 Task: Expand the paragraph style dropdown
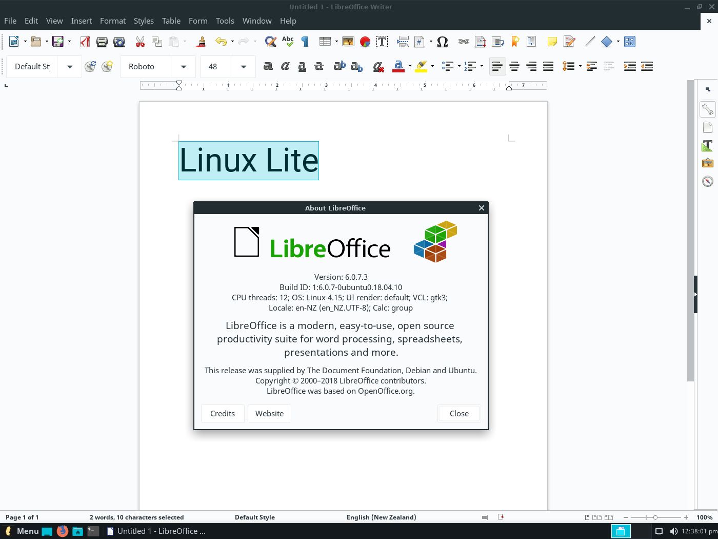(70, 67)
